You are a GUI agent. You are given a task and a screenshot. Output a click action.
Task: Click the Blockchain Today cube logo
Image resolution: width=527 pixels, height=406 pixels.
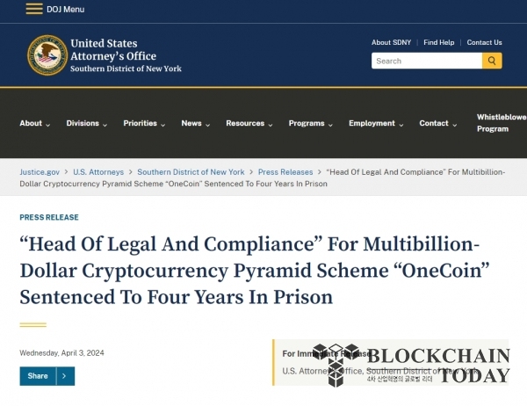[x=336, y=365]
